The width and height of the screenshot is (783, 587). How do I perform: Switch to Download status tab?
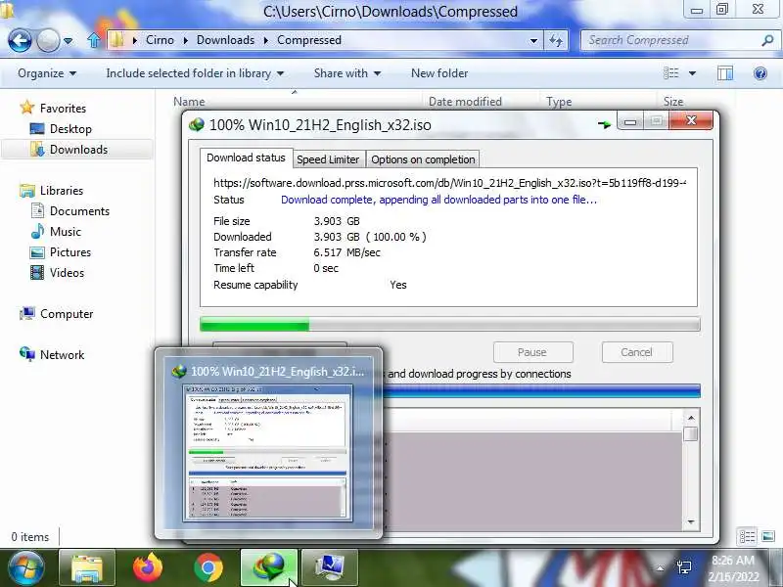[x=246, y=158]
